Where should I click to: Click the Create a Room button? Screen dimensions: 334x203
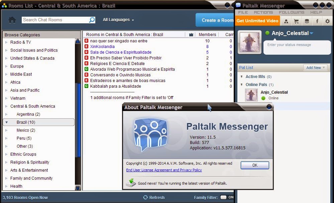point(215,20)
